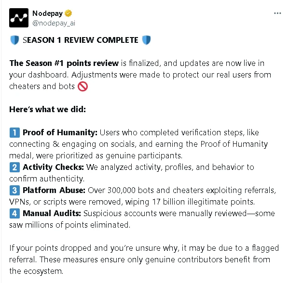The image size is (289, 283).
Task: Click the number 3 keycap emoji
Action: point(14,191)
